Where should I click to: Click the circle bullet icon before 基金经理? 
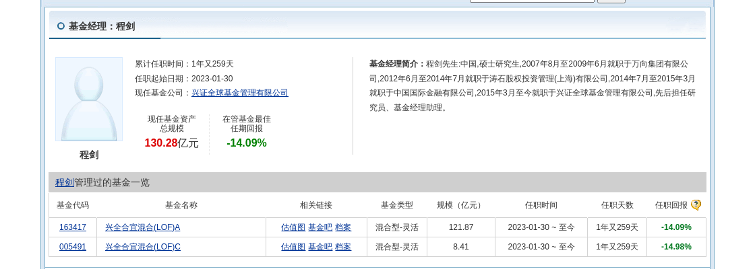pyautogui.click(x=61, y=26)
